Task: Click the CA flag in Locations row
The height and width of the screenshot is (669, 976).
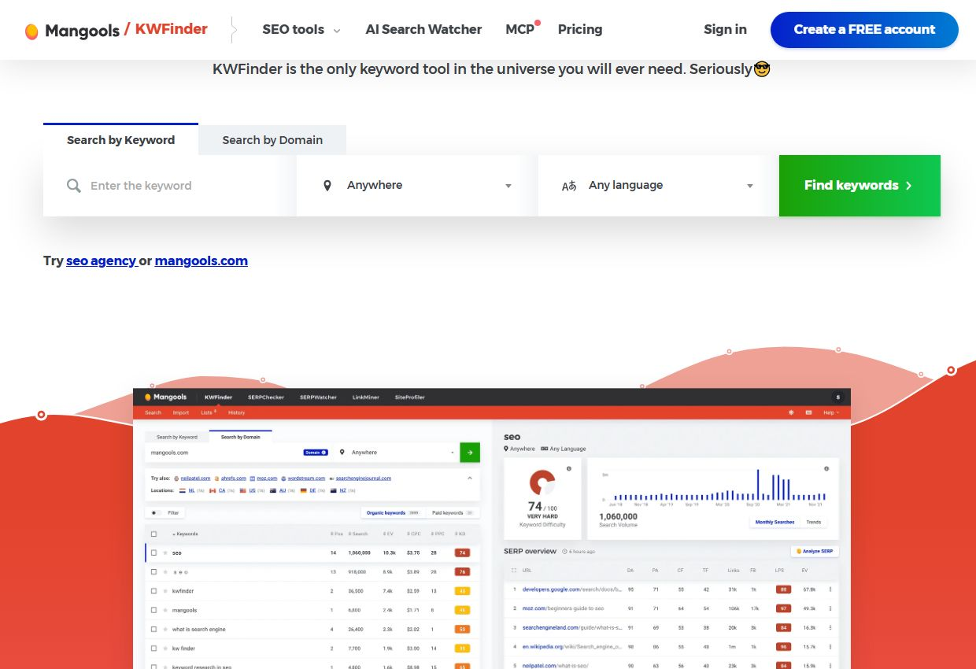Action: click(x=213, y=490)
